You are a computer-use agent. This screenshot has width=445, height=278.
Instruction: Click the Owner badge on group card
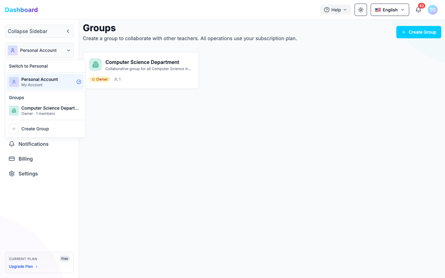point(100,79)
